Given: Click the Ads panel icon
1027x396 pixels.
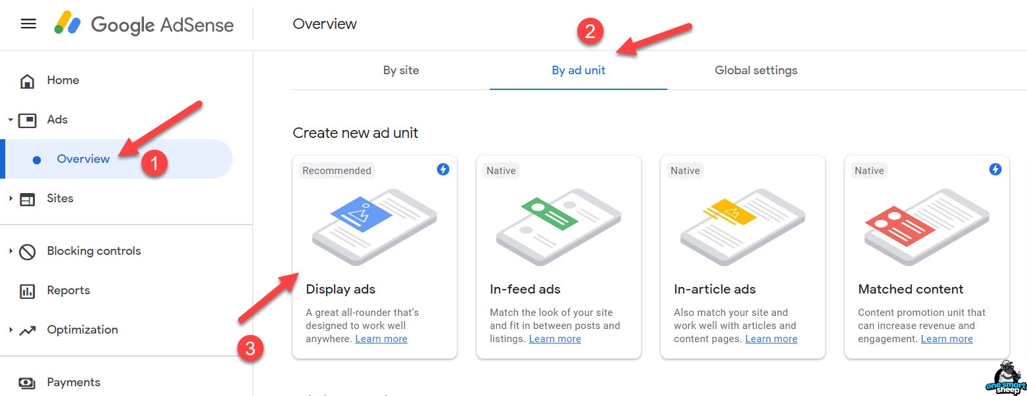Looking at the screenshot, I should click(28, 120).
